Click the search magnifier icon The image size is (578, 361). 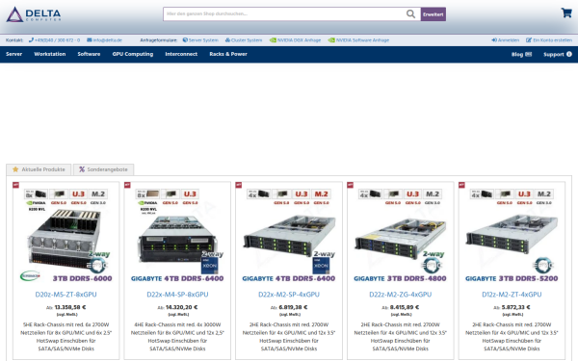tap(410, 14)
